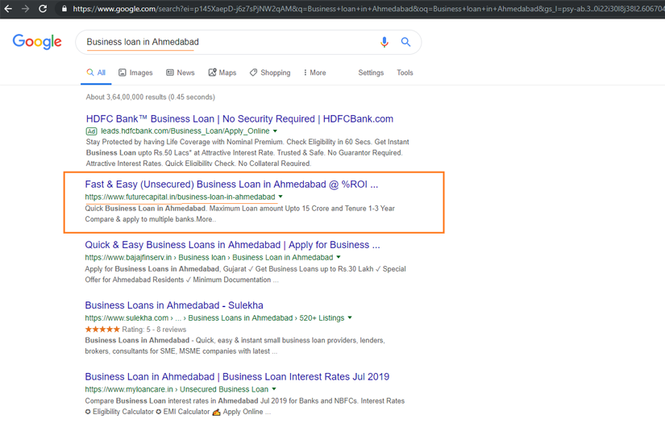Click the Sulekha orange star rating

point(102,330)
